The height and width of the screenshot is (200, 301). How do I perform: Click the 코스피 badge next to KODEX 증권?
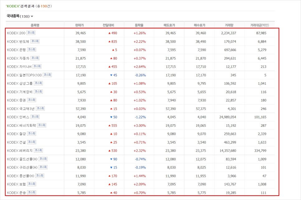(32, 100)
